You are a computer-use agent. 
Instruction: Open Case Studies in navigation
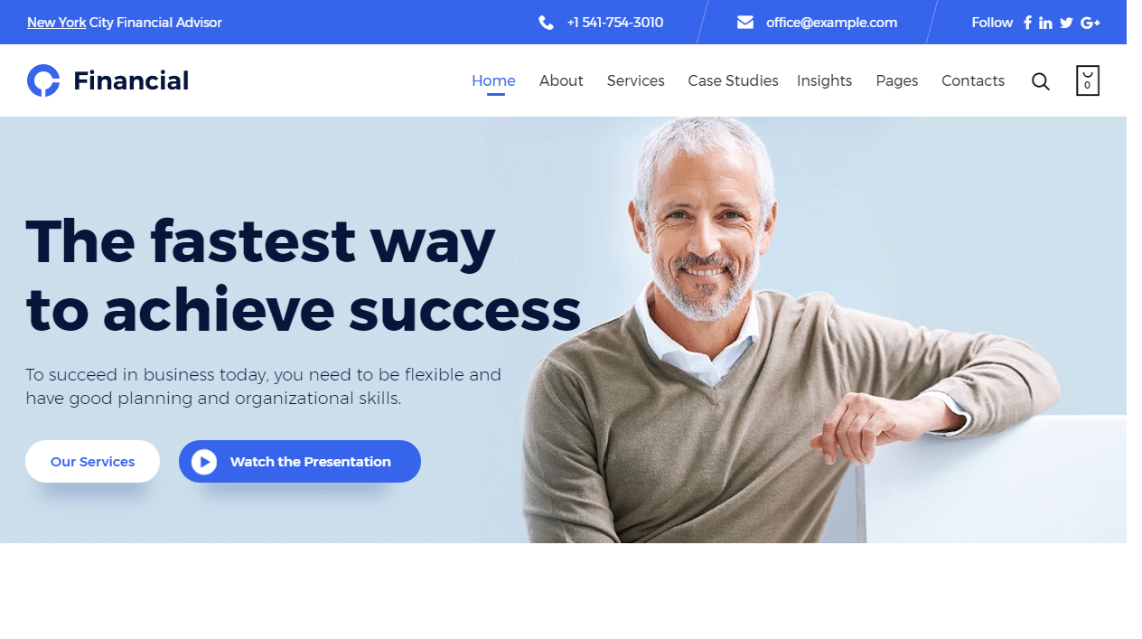[x=733, y=80]
